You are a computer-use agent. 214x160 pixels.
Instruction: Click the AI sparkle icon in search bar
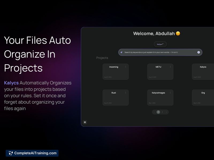click(121, 52)
